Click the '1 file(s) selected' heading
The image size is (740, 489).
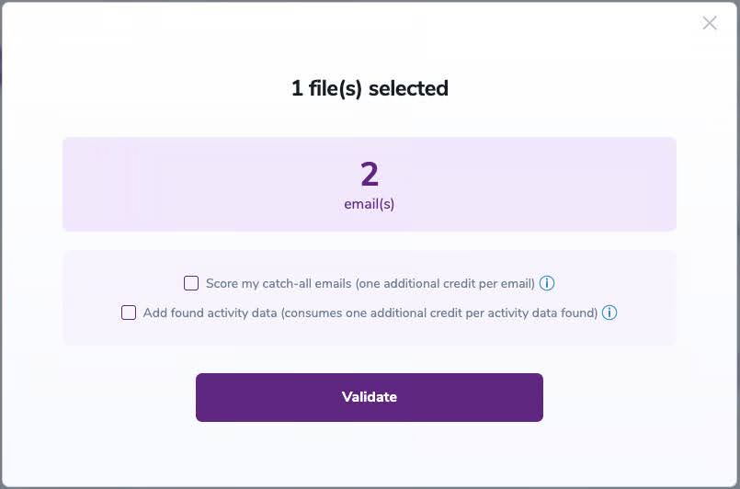coord(370,88)
